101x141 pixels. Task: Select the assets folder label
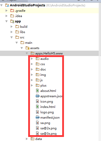point(35,48)
